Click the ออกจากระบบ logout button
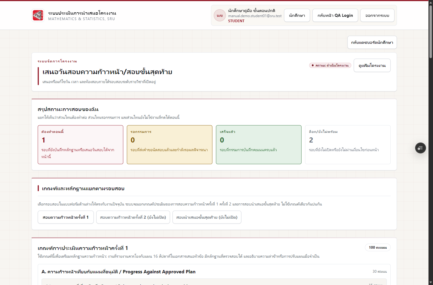Image resolution: width=433 pixels, height=285 pixels. (377, 15)
